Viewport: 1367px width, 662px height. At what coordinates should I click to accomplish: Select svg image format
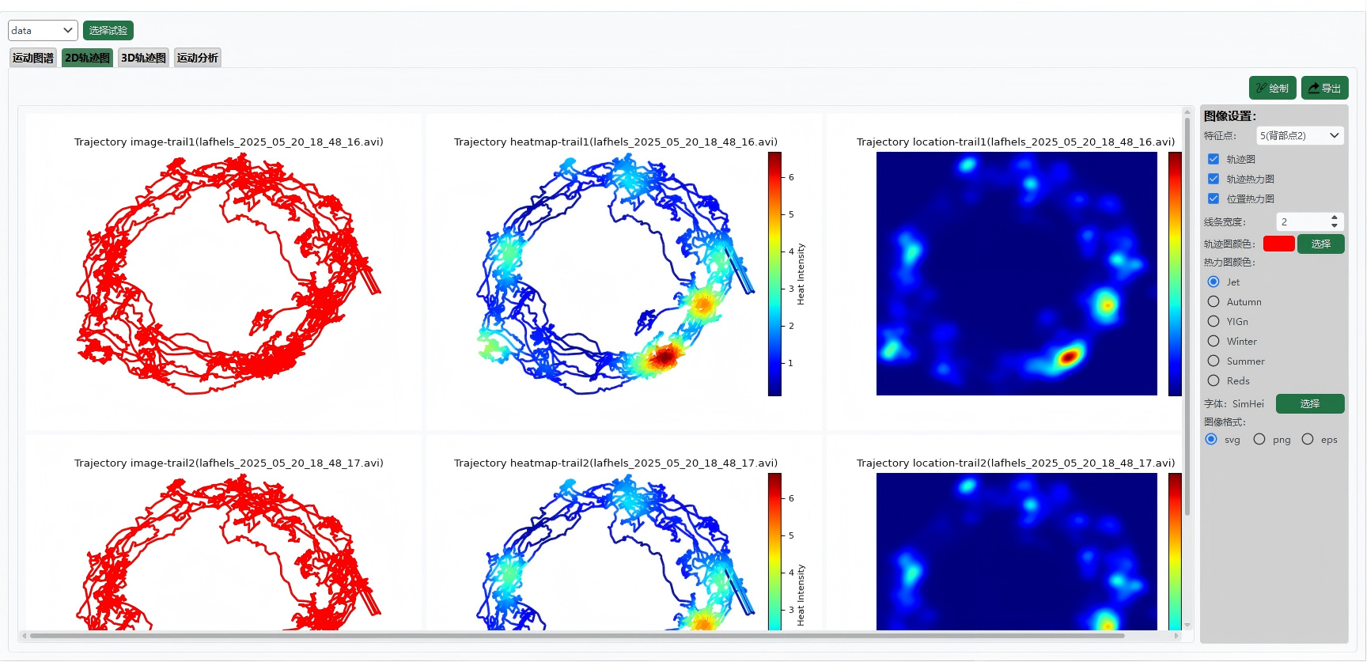pyautogui.click(x=1211, y=439)
